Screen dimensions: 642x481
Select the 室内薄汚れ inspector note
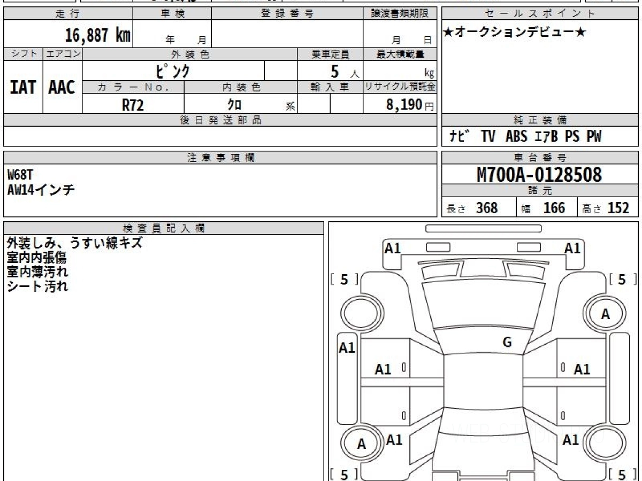[37, 271]
